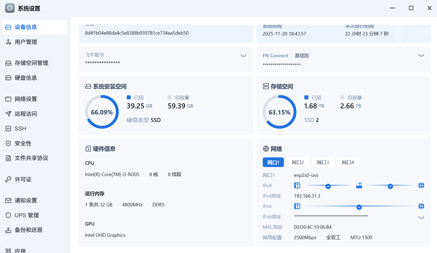Screen dimensions: 437x253
Task: Click the IPv4 internet globe icon
Action: click(421, 185)
